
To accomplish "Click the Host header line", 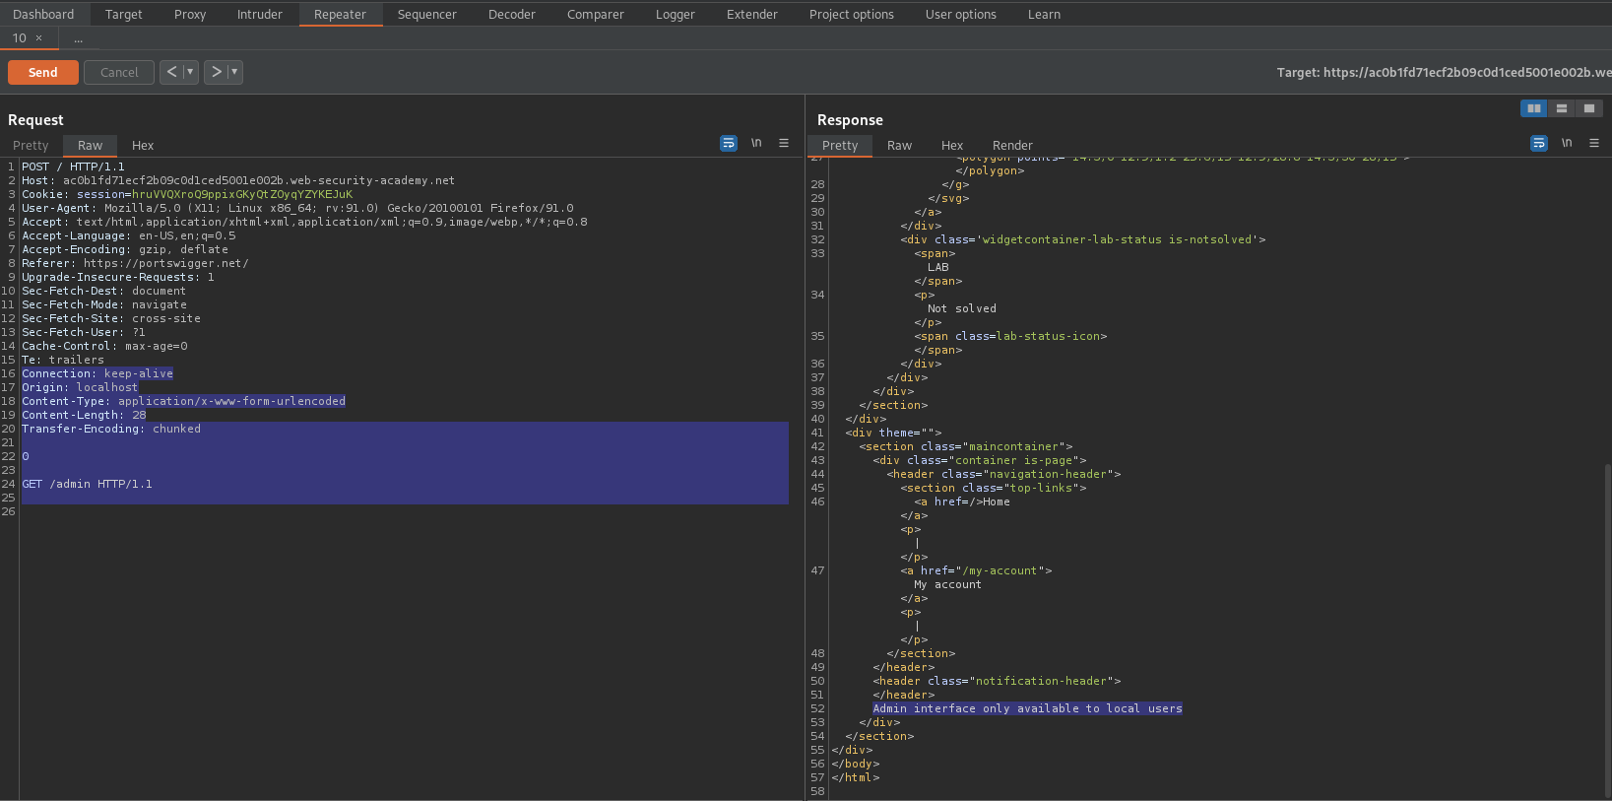I will [238, 180].
